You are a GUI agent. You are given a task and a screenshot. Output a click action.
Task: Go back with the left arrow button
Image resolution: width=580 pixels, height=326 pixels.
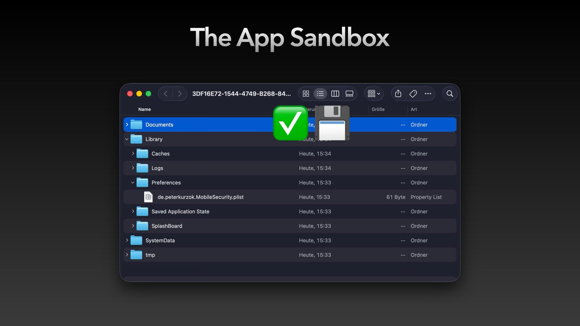[166, 94]
